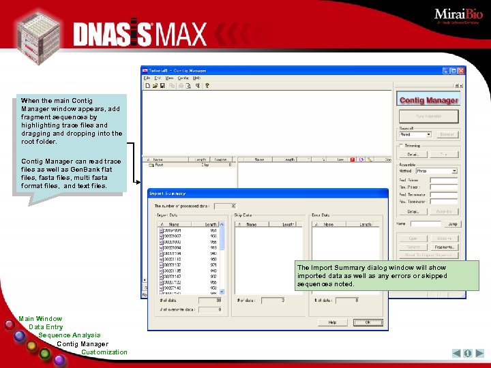Click Import Data list scroll up arrow
This screenshot has height=368, width=491.
click(x=222, y=224)
